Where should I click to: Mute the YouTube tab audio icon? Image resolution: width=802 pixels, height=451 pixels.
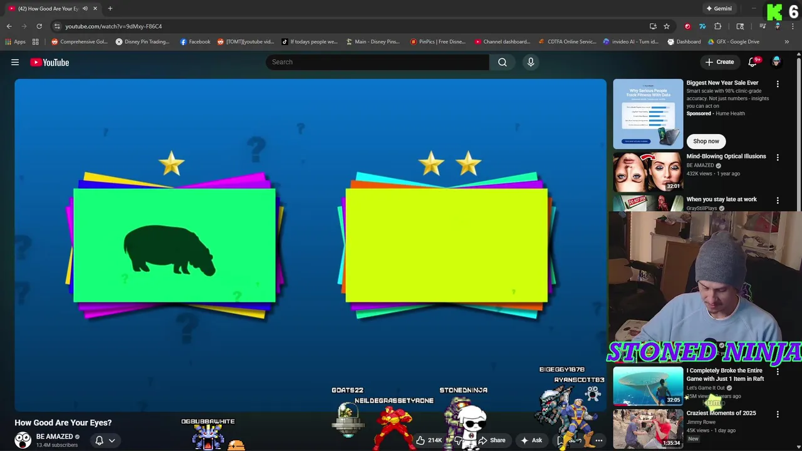tap(85, 9)
